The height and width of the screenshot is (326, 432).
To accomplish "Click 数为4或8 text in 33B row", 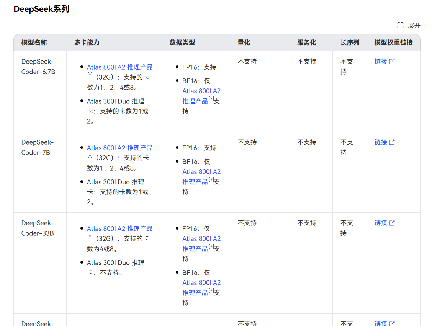I will (x=102, y=249).
